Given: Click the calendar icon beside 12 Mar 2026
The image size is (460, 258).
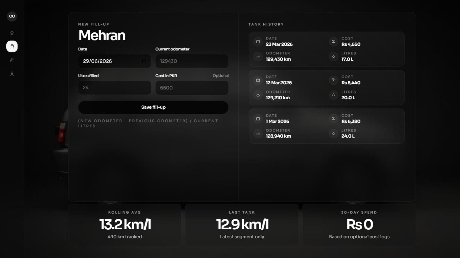Looking at the screenshot, I should tap(258, 80).
